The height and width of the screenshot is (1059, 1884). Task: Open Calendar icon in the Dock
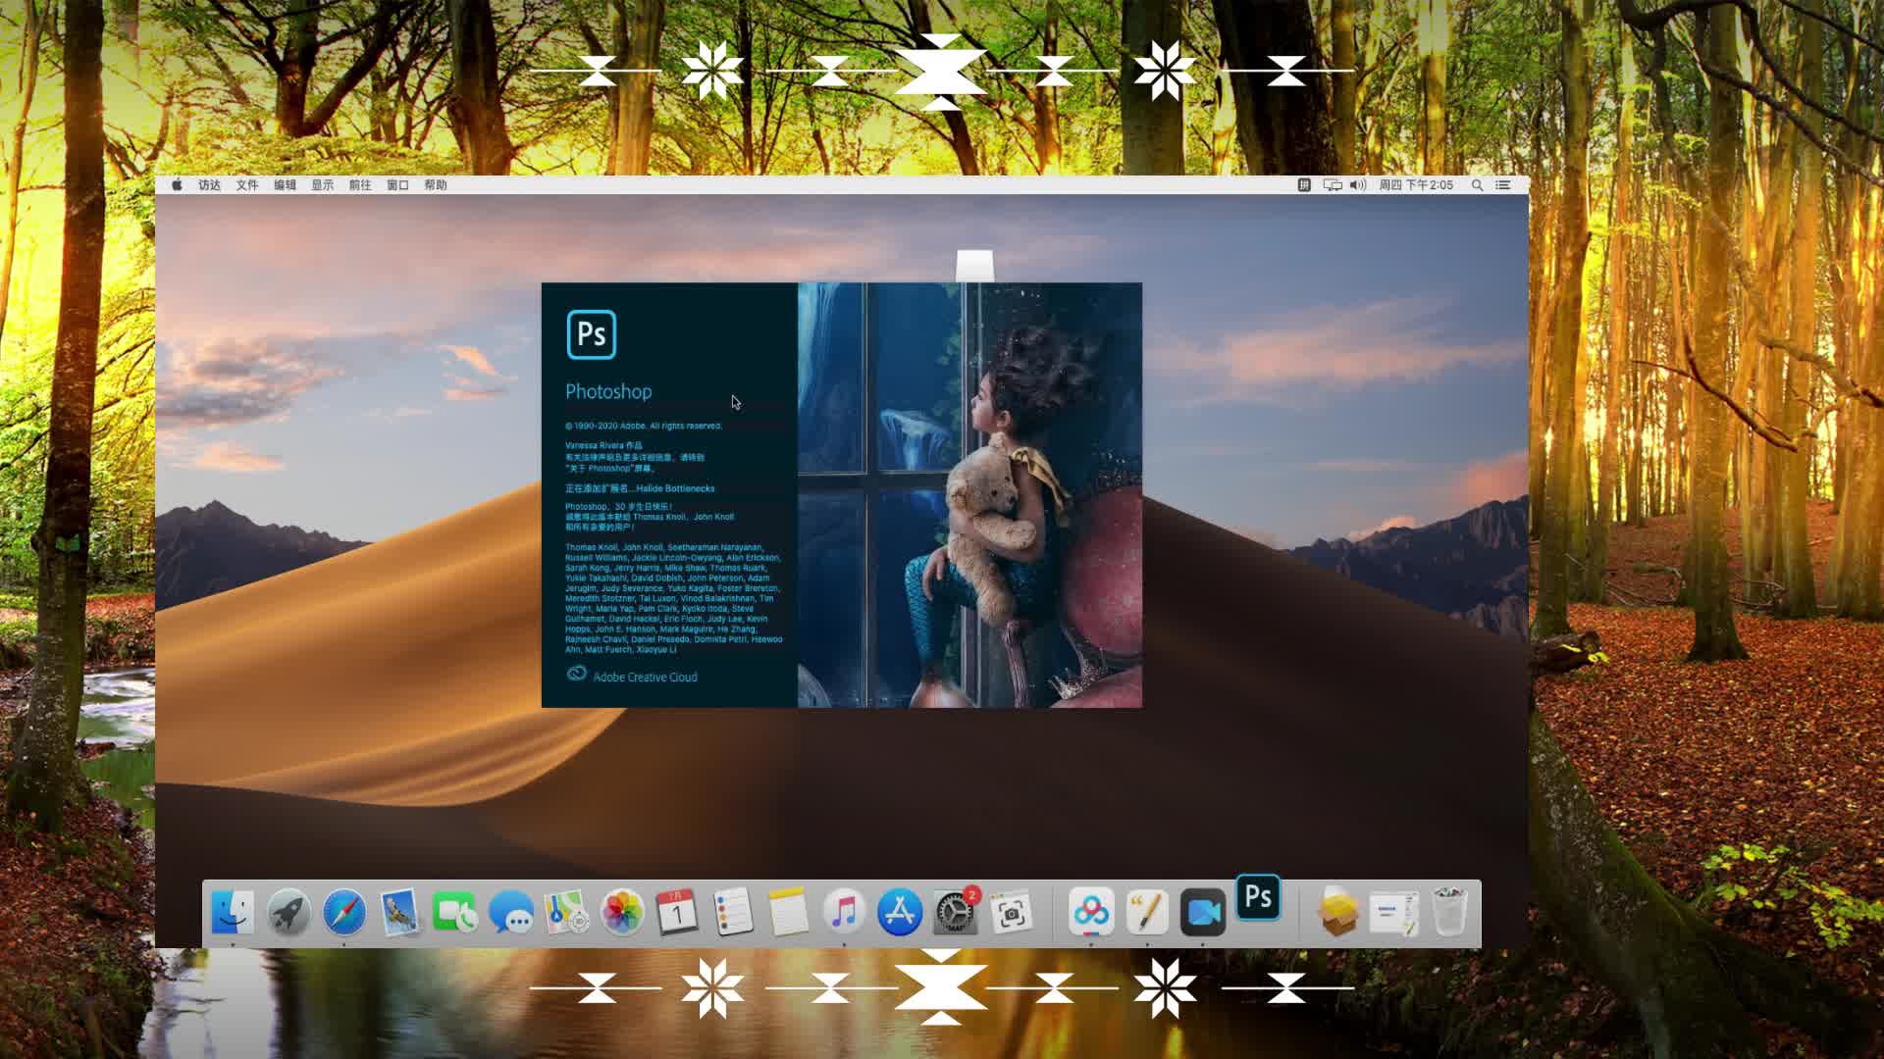pyautogui.click(x=677, y=913)
